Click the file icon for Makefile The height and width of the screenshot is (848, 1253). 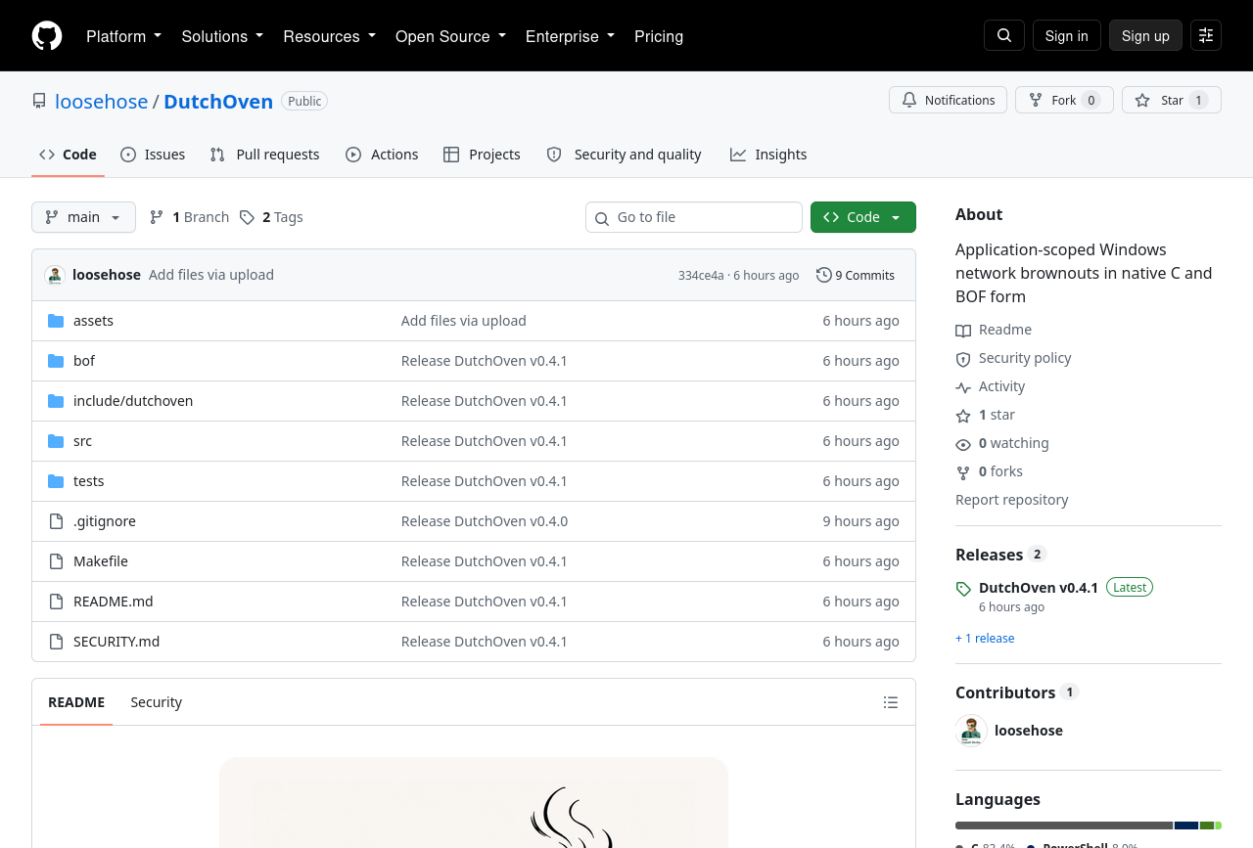(x=56, y=561)
